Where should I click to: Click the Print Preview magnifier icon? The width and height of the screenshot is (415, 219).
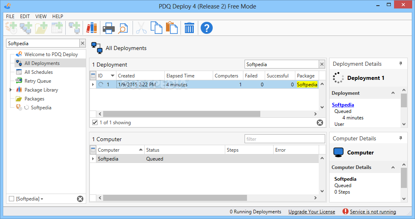tap(123, 28)
